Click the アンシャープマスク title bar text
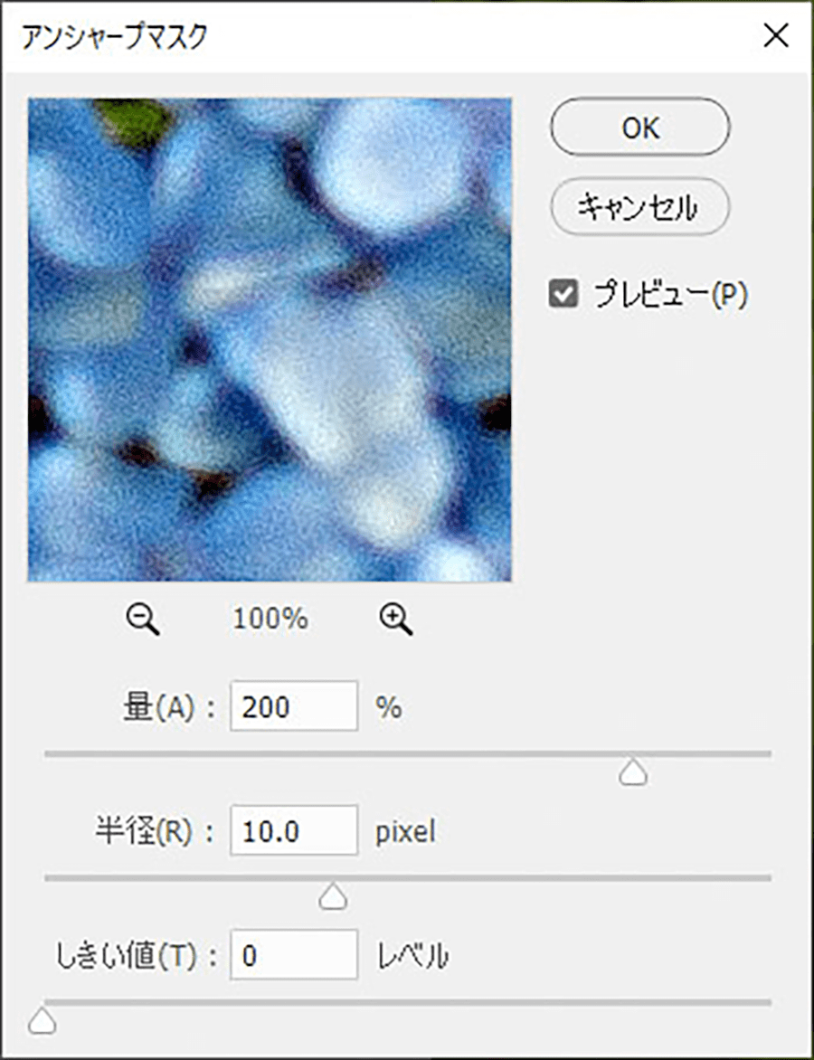Image resolution: width=814 pixels, height=1060 pixels. click(114, 37)
